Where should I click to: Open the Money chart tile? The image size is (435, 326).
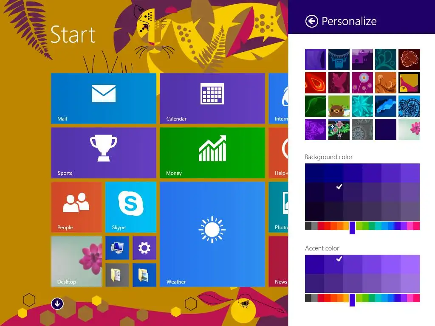(212, 153)
